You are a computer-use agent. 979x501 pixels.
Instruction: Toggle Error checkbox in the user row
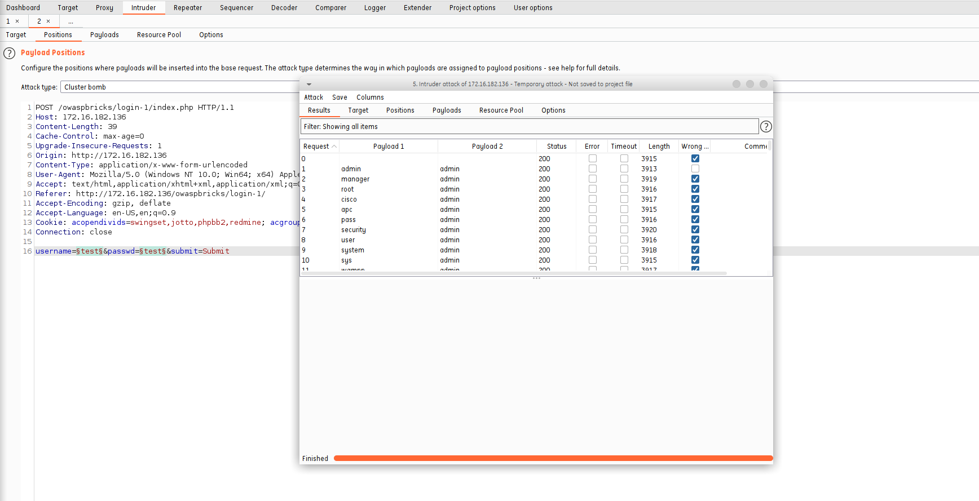pos(593,240)
